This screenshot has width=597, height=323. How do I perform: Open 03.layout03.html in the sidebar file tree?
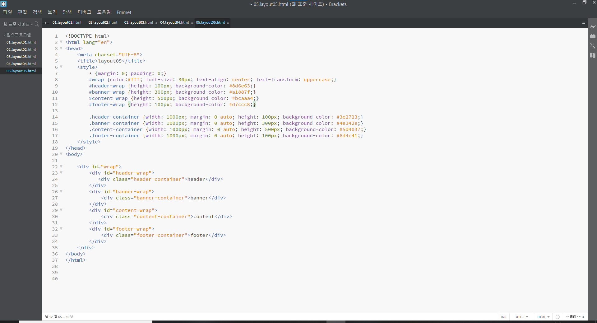[21, 57]
